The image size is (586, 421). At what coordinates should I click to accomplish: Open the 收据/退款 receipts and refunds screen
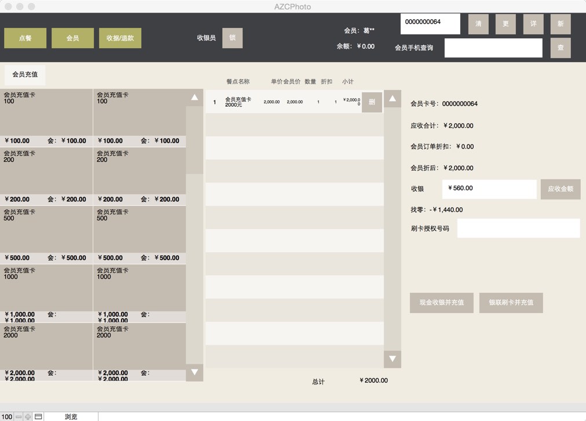[x=120, y=38]
